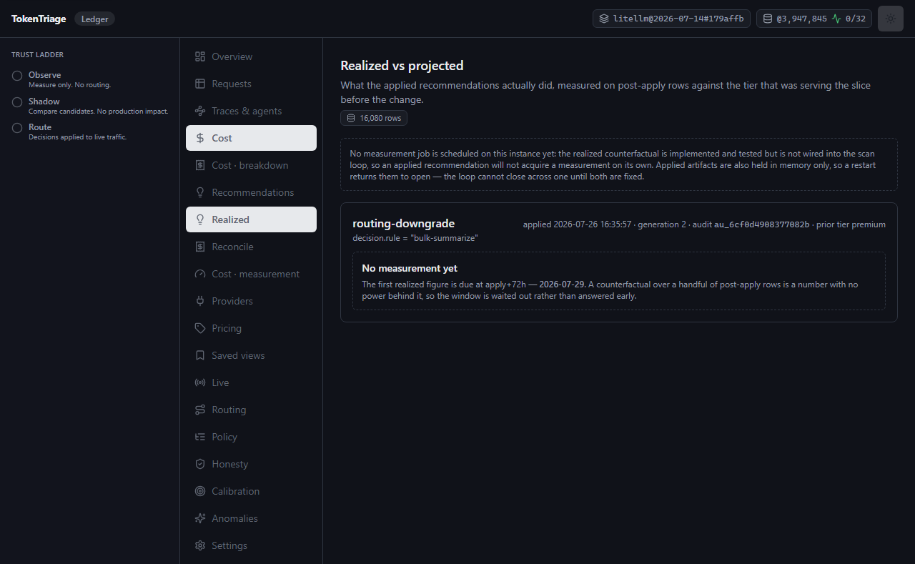This screenshot has height=564, width=915.
Task: Click the Calibration target icon
Action: 200,491
